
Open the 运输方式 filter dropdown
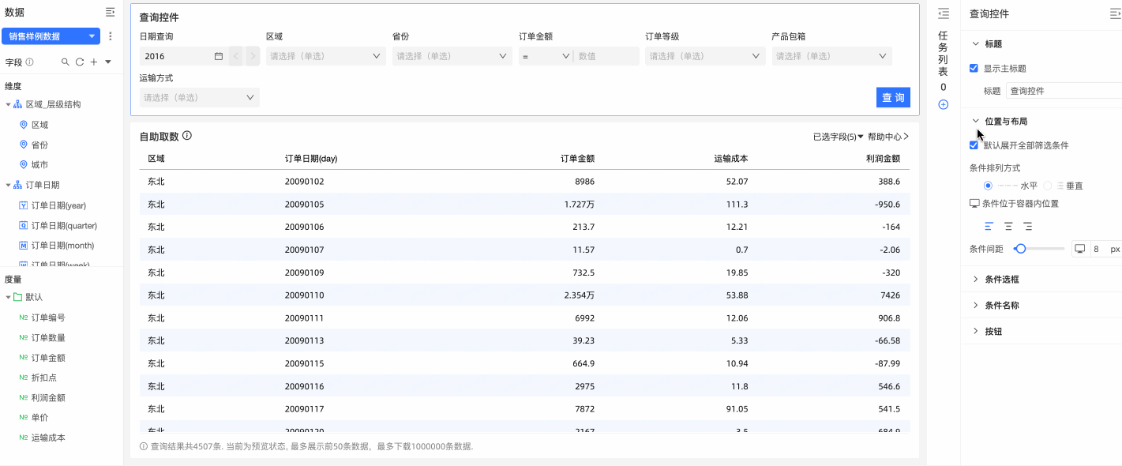(x=199, y=97)
